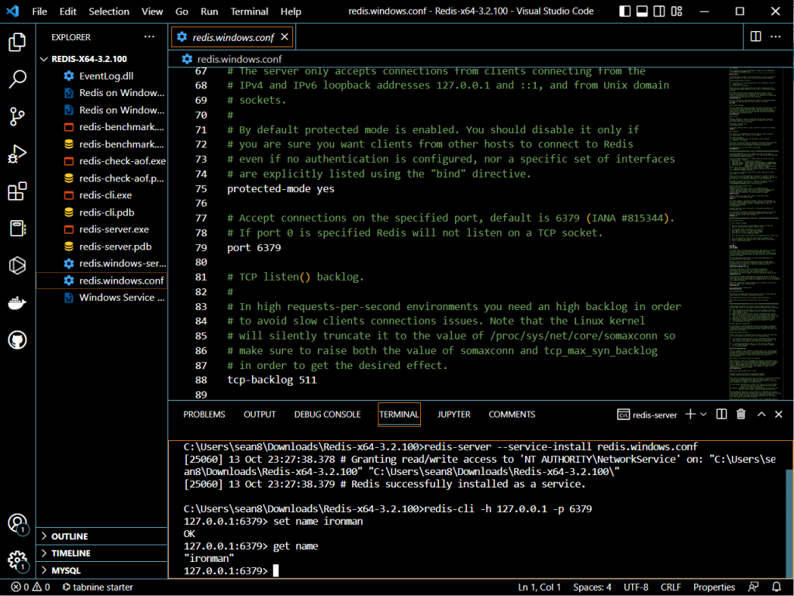
Task: Open the GitHub view icon
Action: click(x=17, y=340)
